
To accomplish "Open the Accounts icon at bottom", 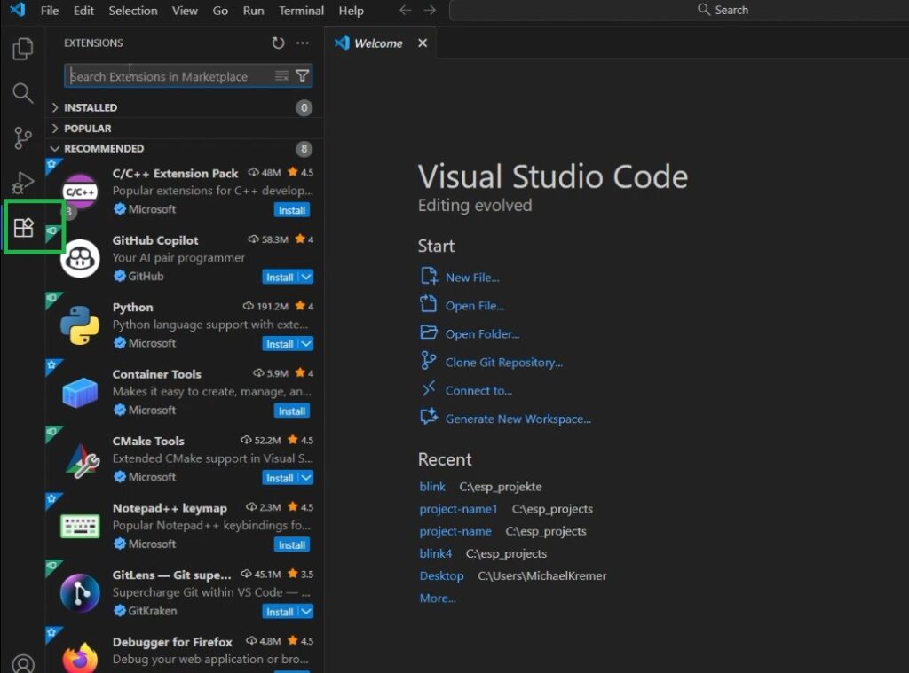I will coord(23,663).
